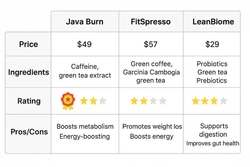Click the $49 price for Java Burn
250x167 pixels.
[x=84, y=44]
